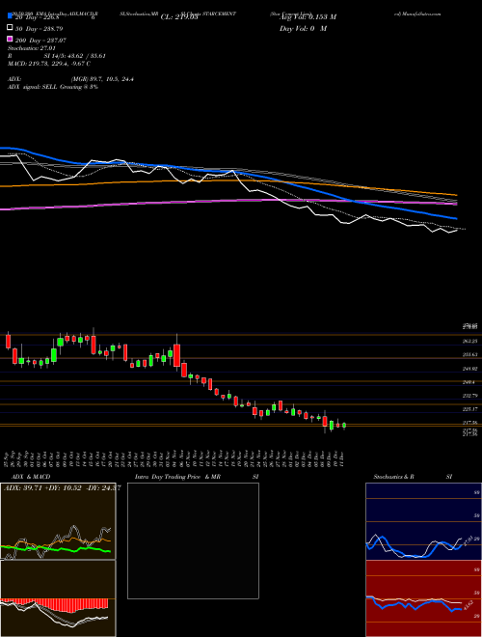The image size is (482, 637).
Task: Click the 43.62 RSI value label
Action: pos(468,604)
